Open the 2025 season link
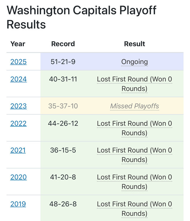190x221 pixels. tap(18, 62)
